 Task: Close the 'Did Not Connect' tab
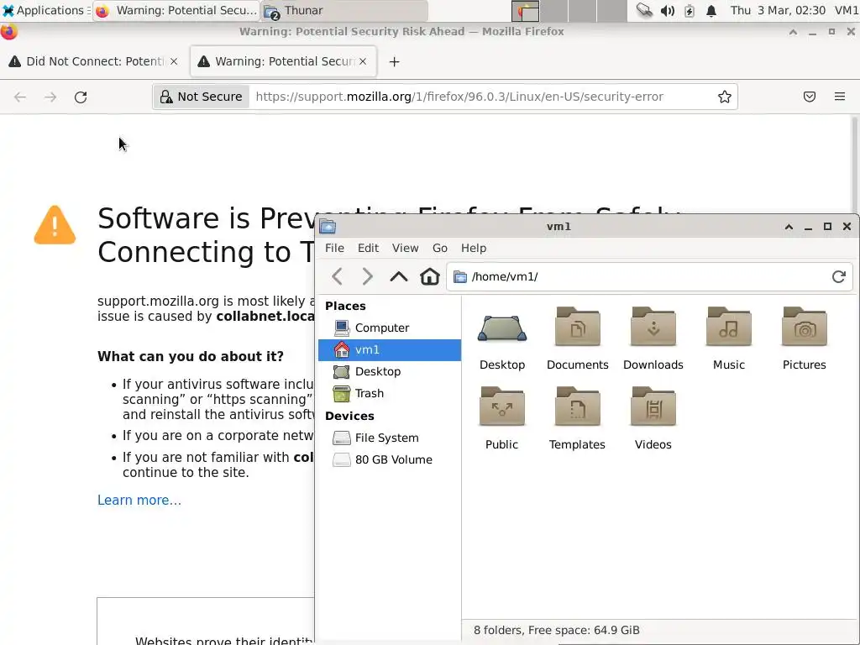click(x=174, y=61)
